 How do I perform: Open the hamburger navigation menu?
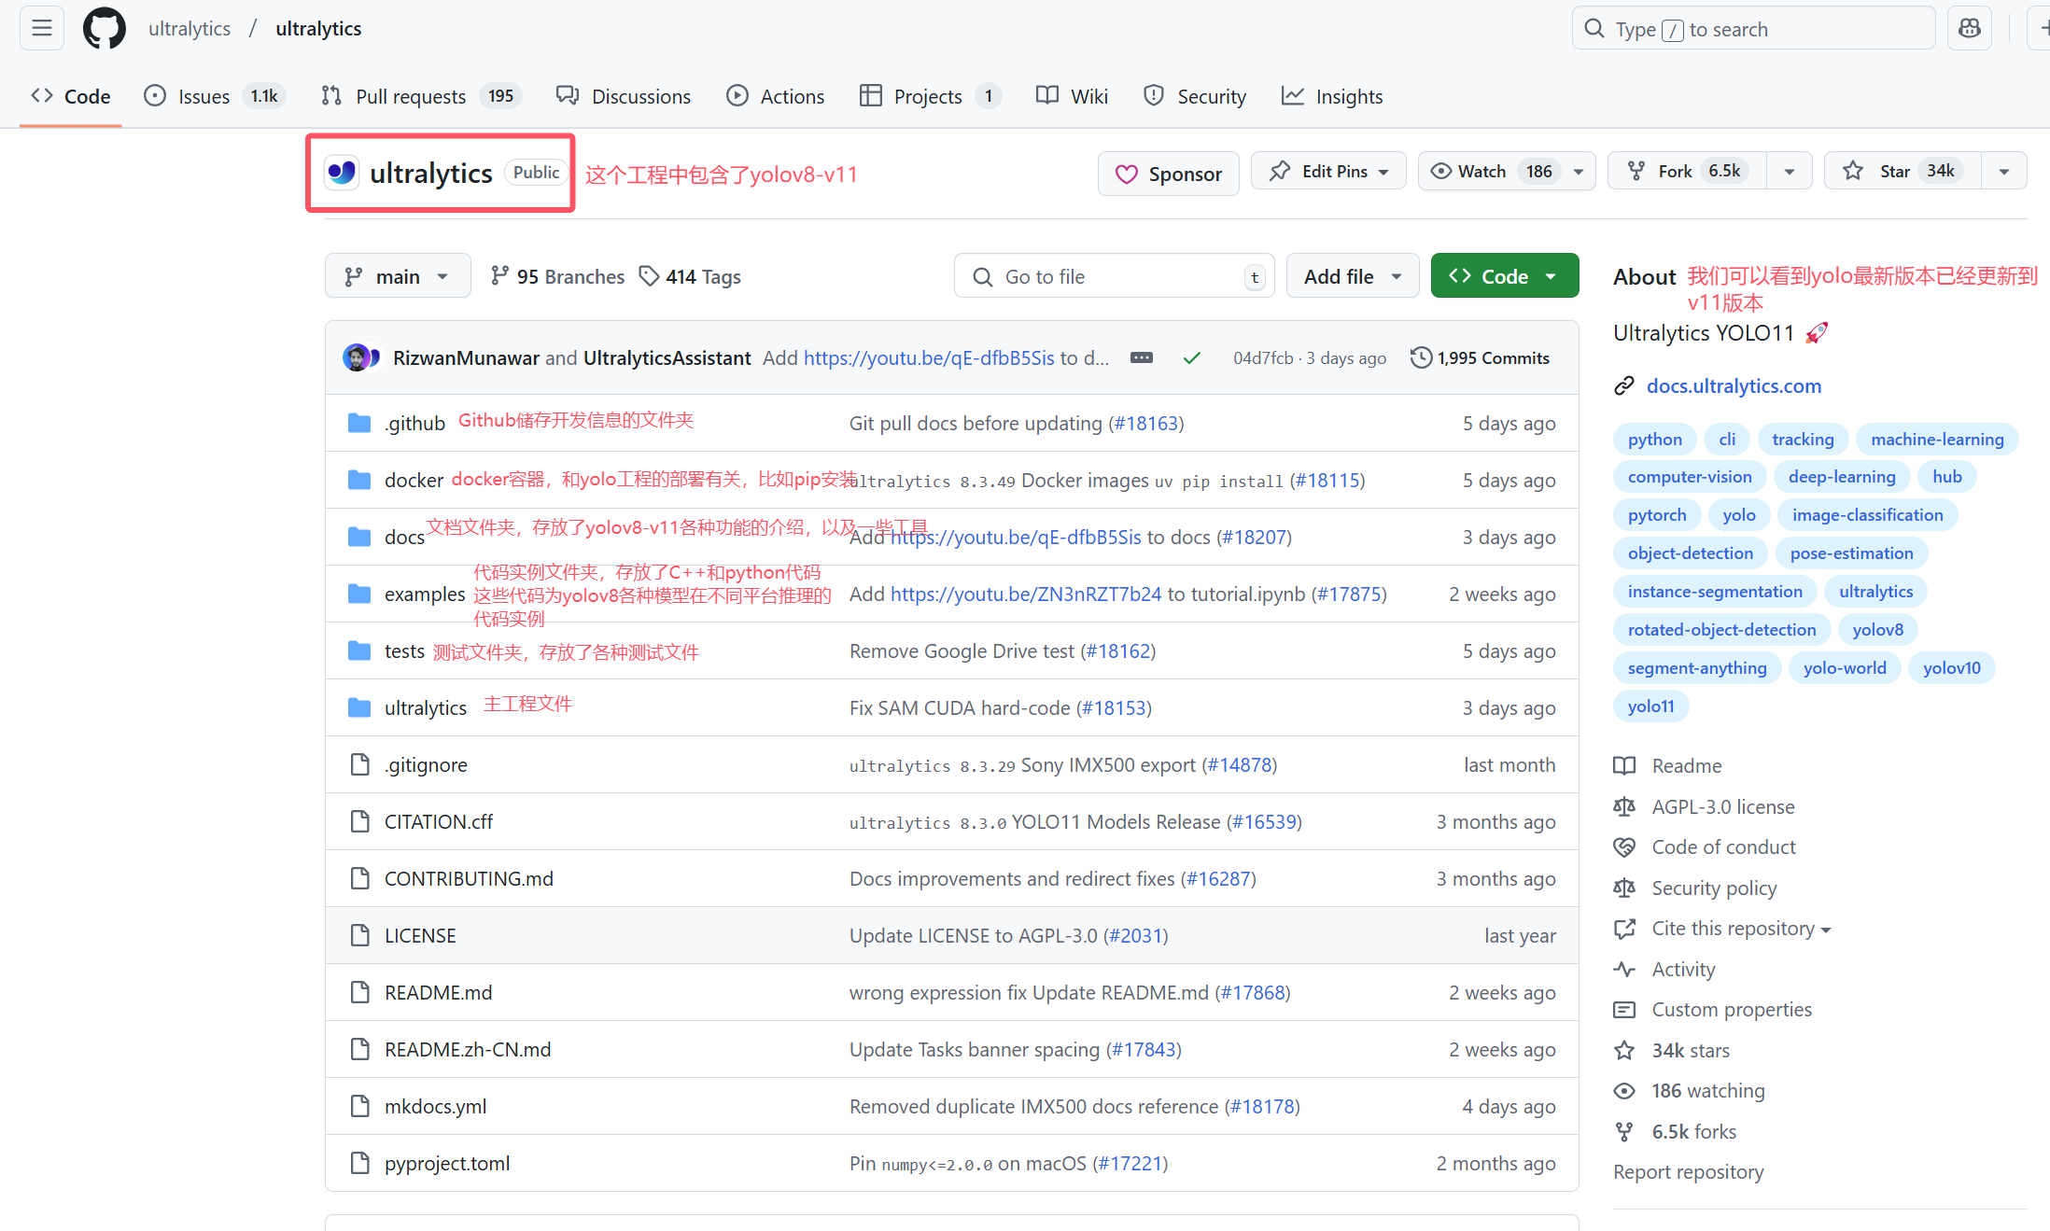[x=42, y=29]
